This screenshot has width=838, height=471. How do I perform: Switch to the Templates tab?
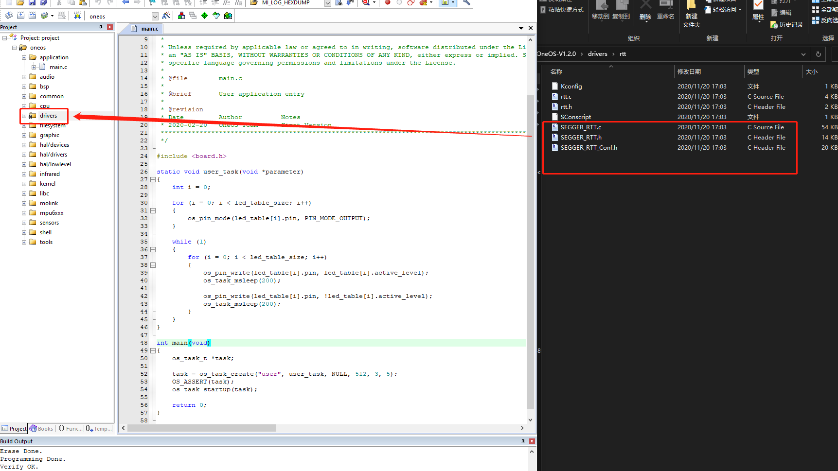tap(99, 429)
